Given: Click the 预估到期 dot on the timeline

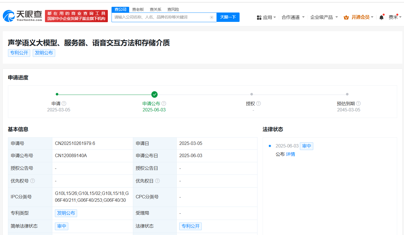Looking at the screenshot, I should click(x=347, y=94).
